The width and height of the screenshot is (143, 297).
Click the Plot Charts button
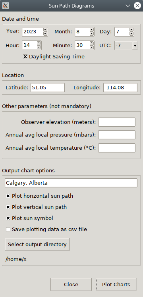pos(116,284)
